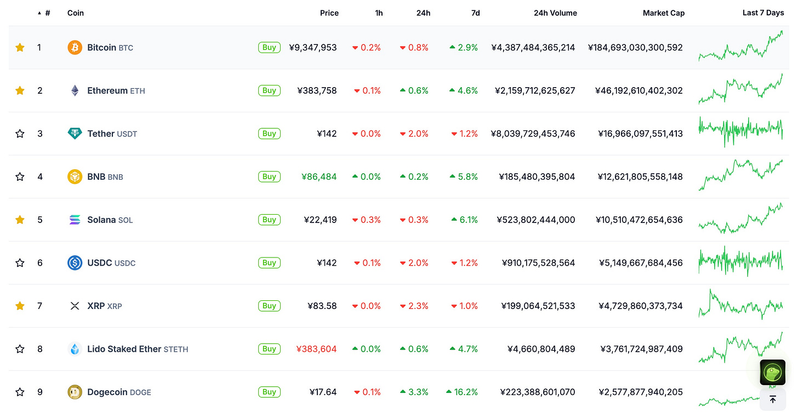
Task: View Solana 7-day sparkline chart
Action: pyautogui.click(x=741, y=218)
